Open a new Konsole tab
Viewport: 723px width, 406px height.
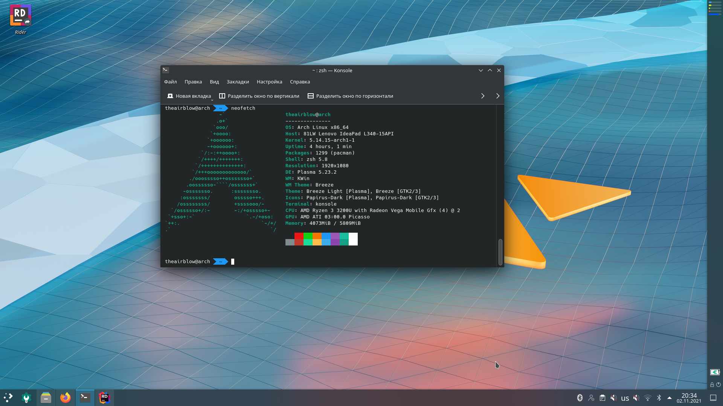click(189, 96)
